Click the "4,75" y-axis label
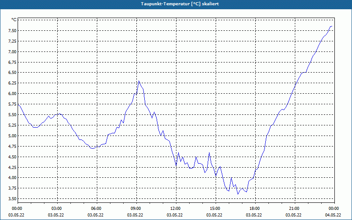The width and height of the screenshot is (352, 220). click(12, 147)
